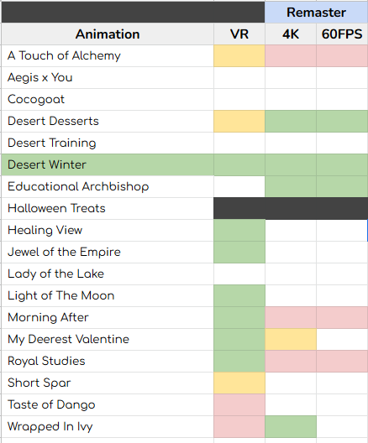
Task: Click the VR column header
Action: coord(239,34)
